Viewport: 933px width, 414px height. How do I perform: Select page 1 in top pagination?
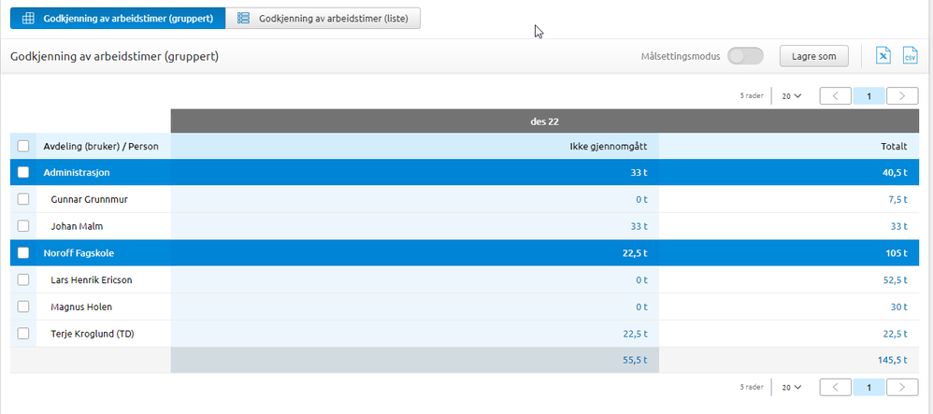tap(869, 95)
